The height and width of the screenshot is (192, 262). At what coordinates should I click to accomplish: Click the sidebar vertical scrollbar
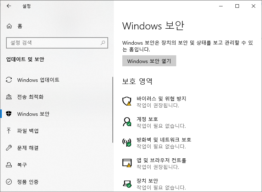113,110
